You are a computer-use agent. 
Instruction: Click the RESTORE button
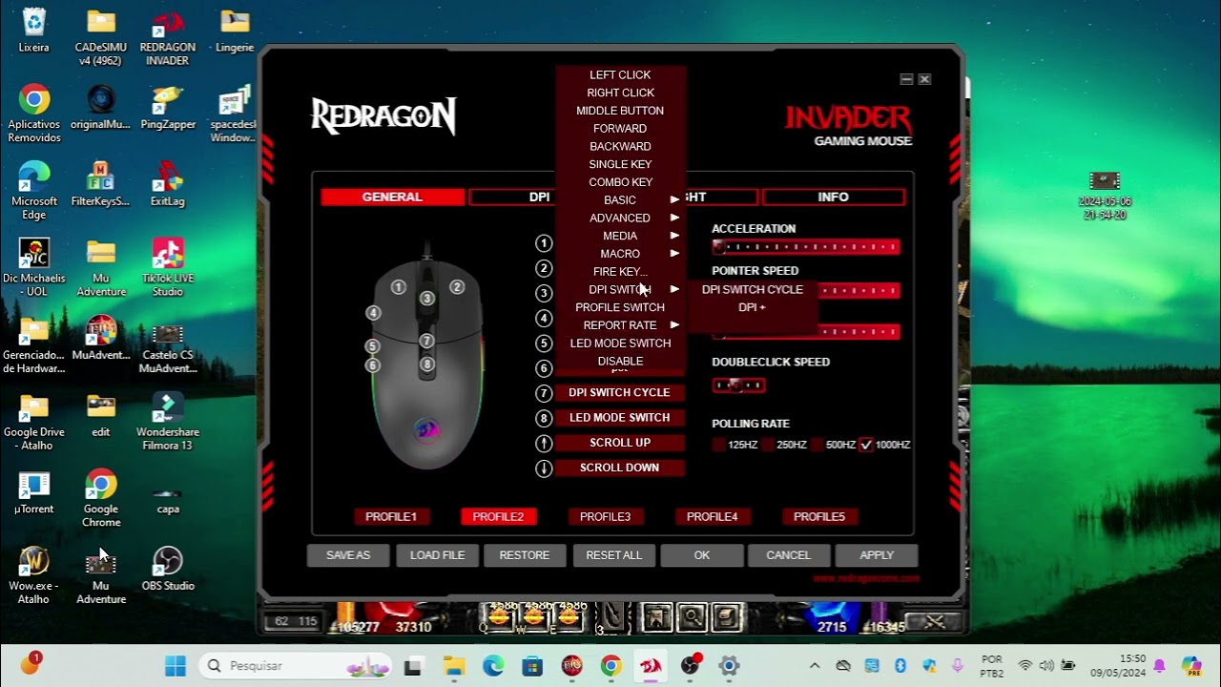(x=525, y=555)
